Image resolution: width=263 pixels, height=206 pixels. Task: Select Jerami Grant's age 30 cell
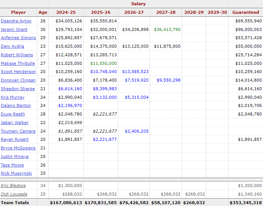tap(43, 29)
